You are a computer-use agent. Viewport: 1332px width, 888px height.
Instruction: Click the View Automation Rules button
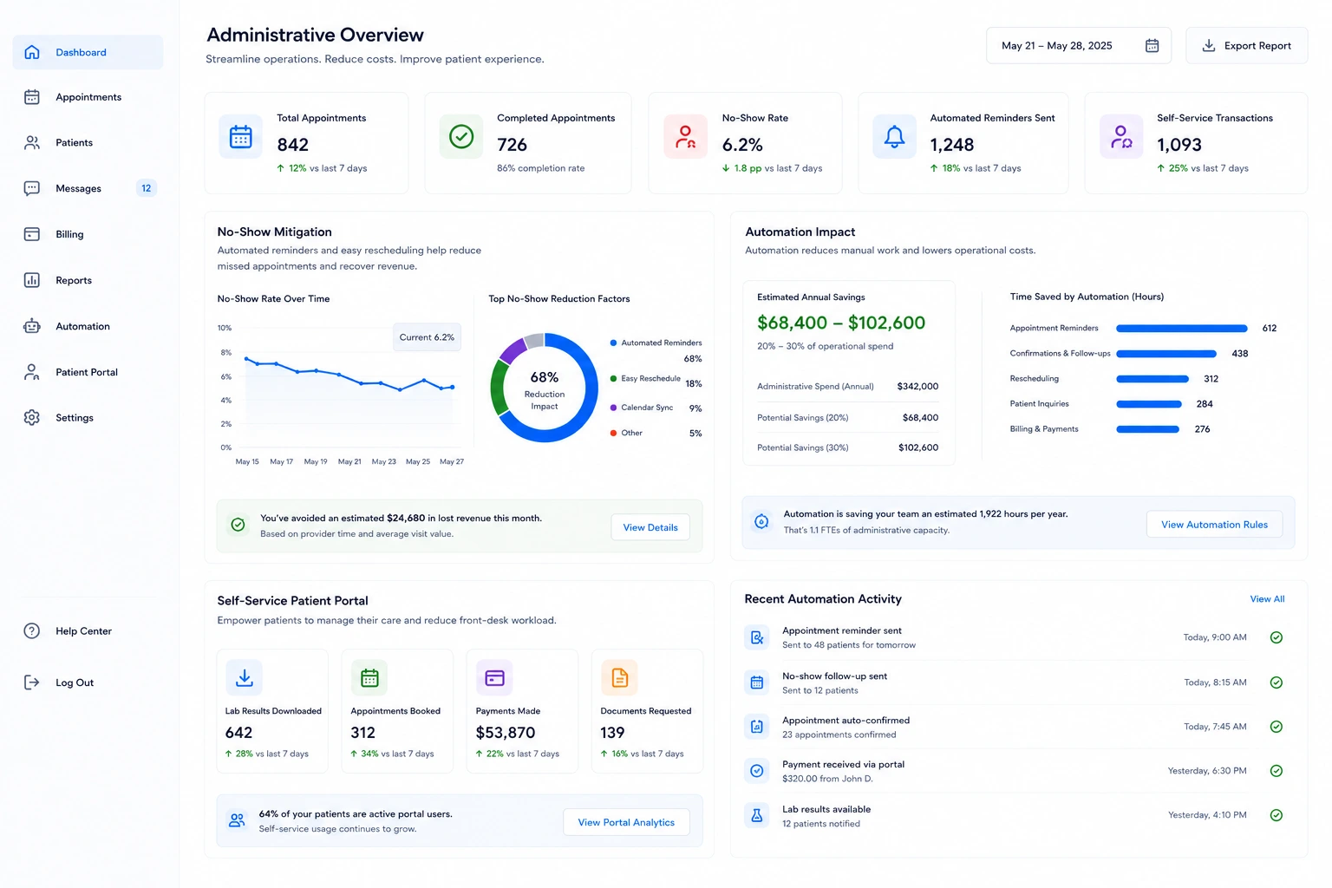point(1214,525)
